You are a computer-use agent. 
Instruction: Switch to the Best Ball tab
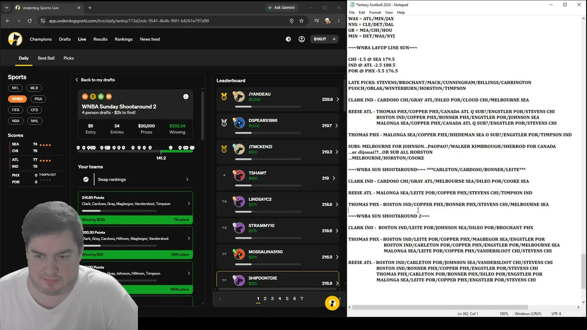[x=46, y=58]
